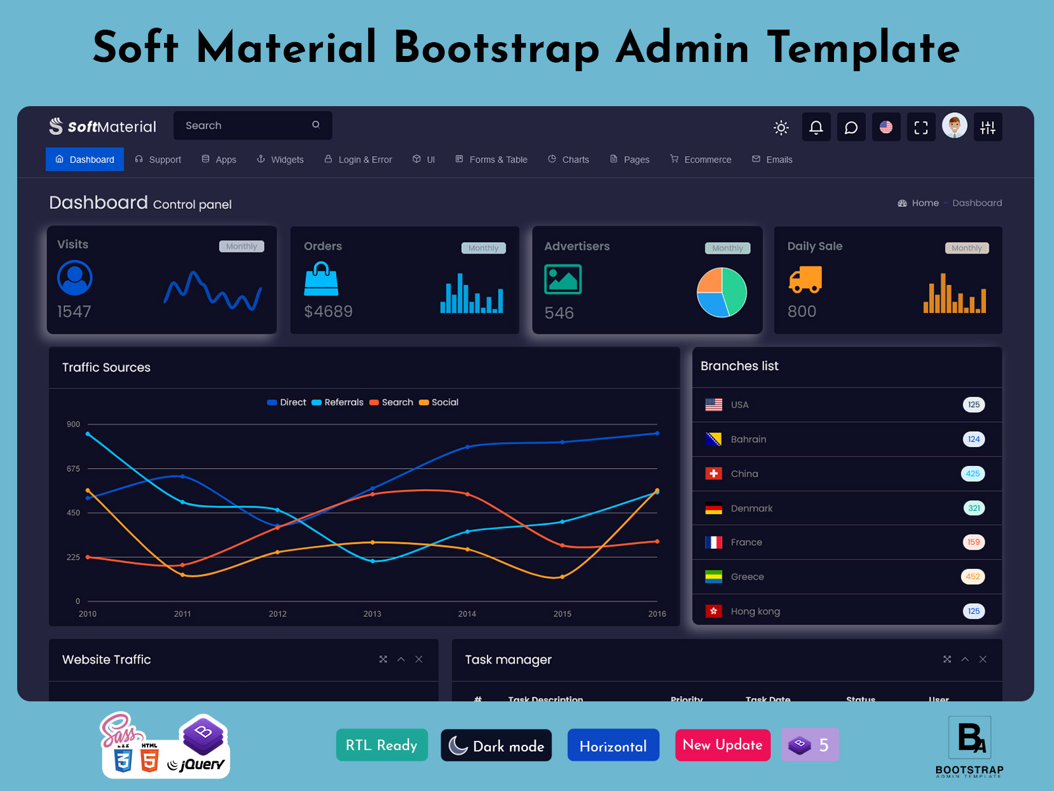This screenshot has height=791, width=1054.
Task: Enter fullscreen using the expand icon
Action: 921,127
